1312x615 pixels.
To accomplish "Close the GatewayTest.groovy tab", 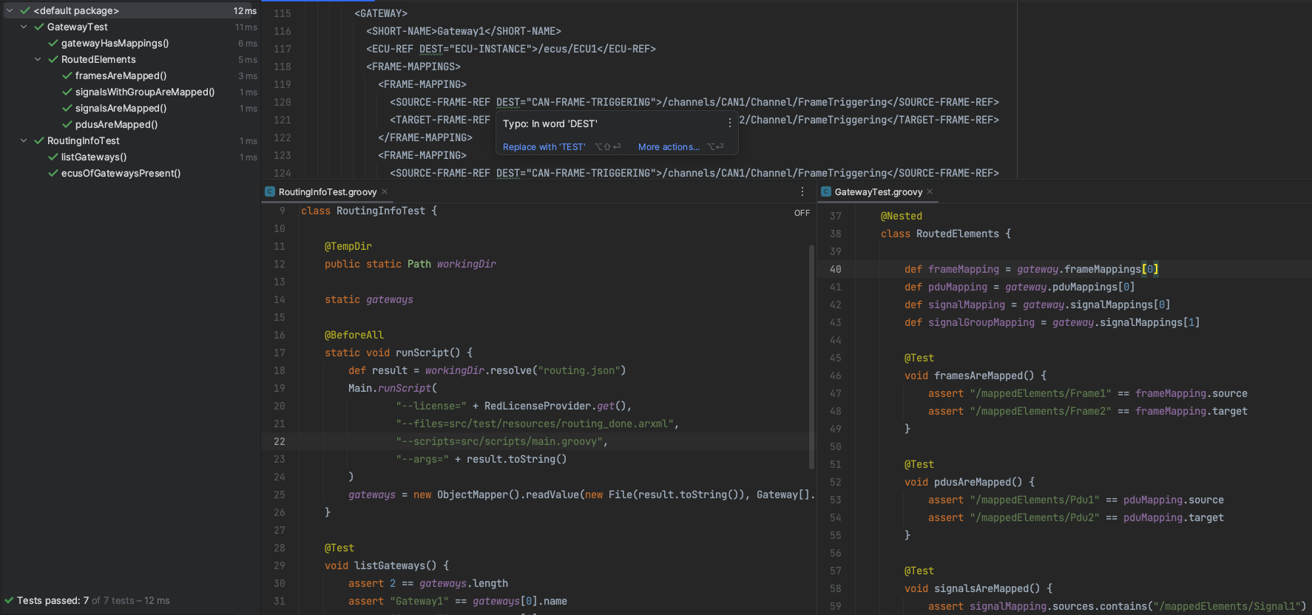I will (930, 191).
